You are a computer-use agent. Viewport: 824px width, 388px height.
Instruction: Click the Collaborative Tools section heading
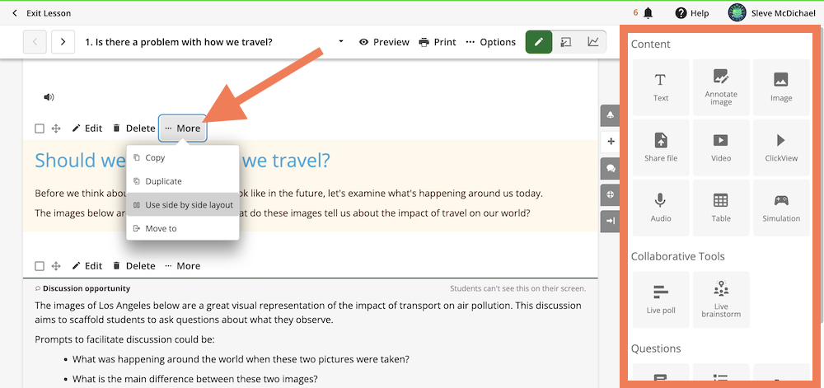click(678, 256)
